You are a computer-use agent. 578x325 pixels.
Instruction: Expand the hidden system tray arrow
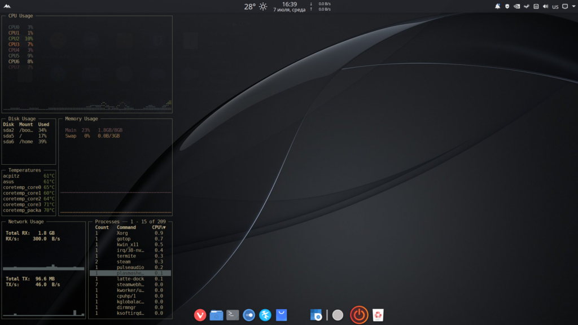(573, 6)
